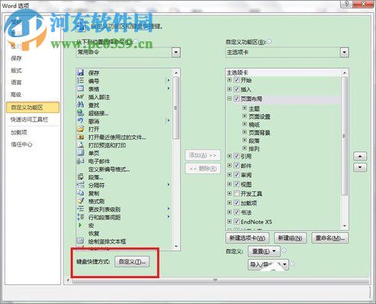Move selected item up with arrow button
This screenshot has width=376, height=304.
click(x=360, y=156)
